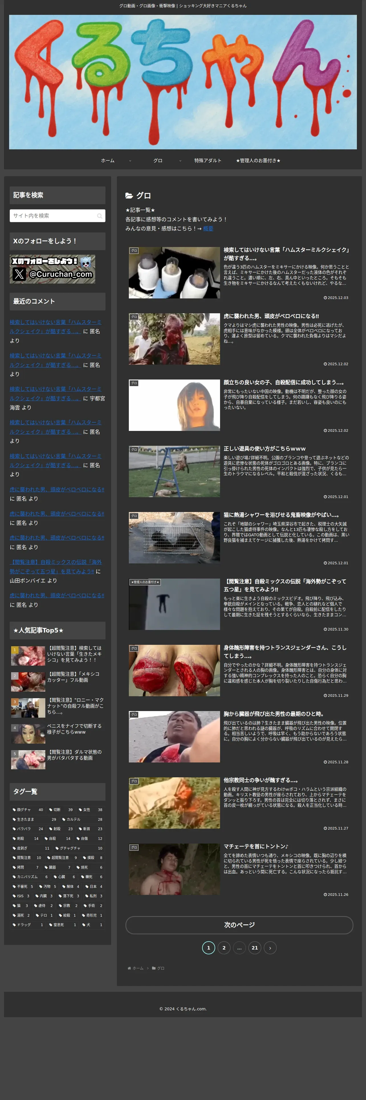Viewport: 366px width, 1100px height.
Task: Click the date 2025.11.27
Action: (x=336, y=828)
